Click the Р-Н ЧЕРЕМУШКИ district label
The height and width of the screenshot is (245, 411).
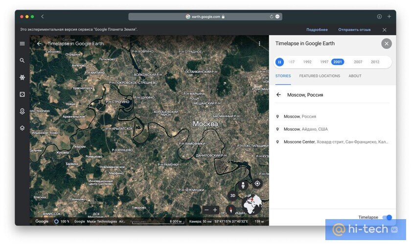(x=191, y=190)
